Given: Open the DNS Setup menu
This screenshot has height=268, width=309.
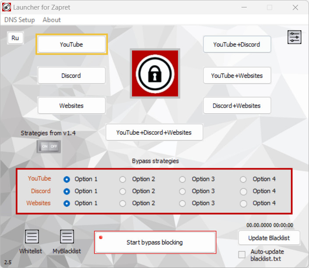Looking at the screenshot, I should [x=20, y=20].
